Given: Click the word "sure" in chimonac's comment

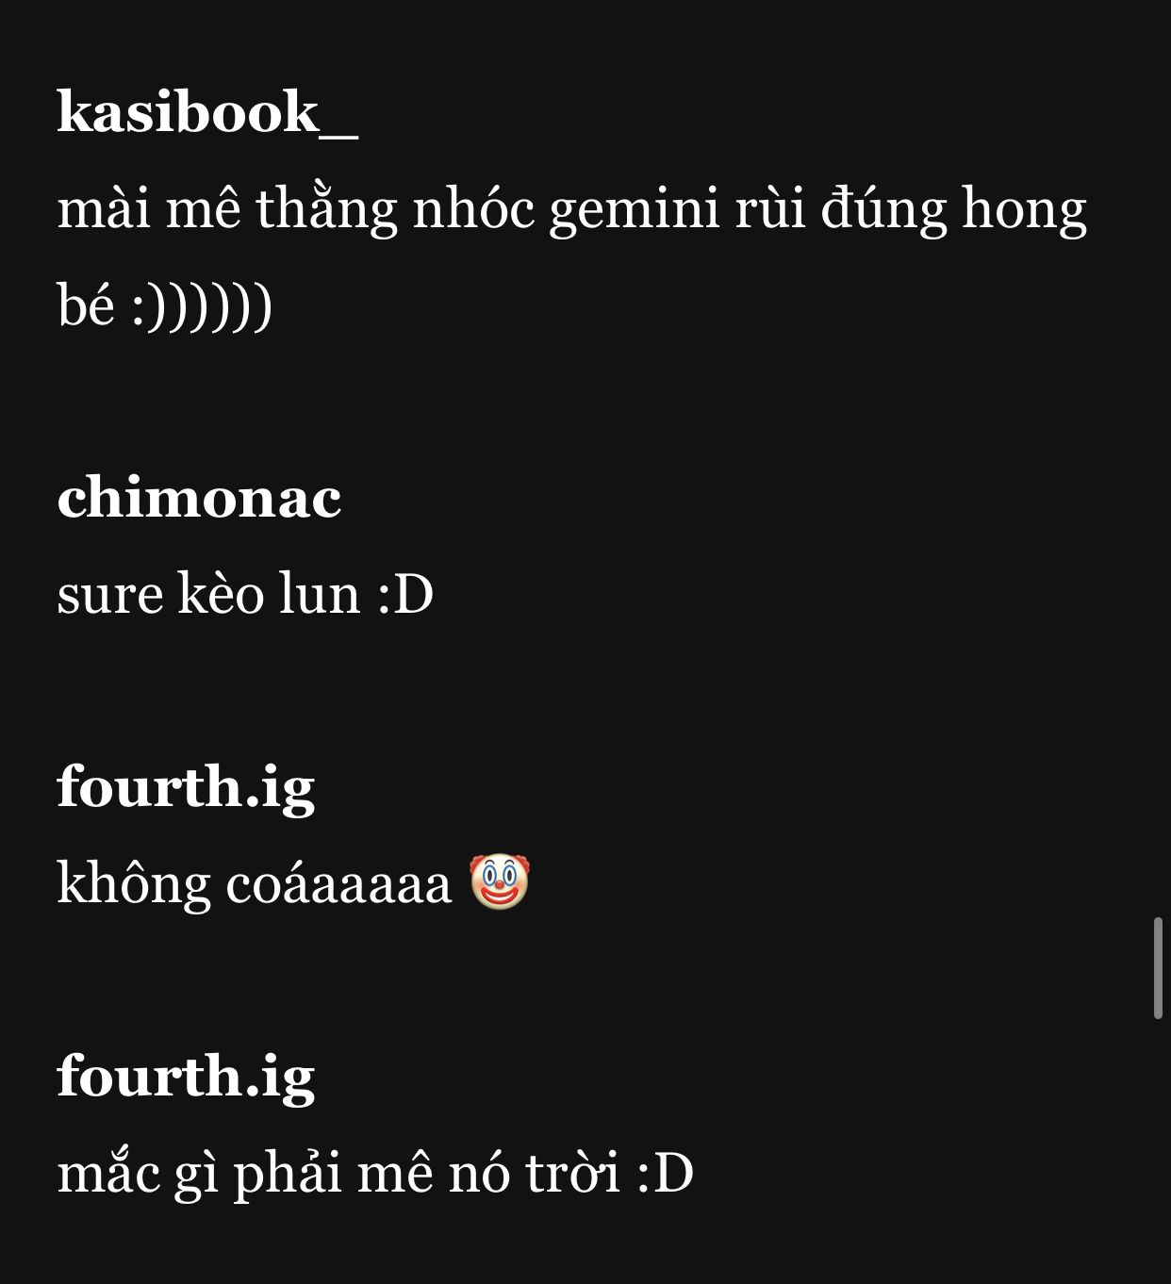Looking at the screenshot, I should pos(109,598).
